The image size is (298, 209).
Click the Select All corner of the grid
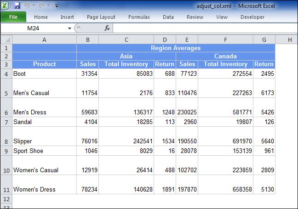[x=6, y=40]
